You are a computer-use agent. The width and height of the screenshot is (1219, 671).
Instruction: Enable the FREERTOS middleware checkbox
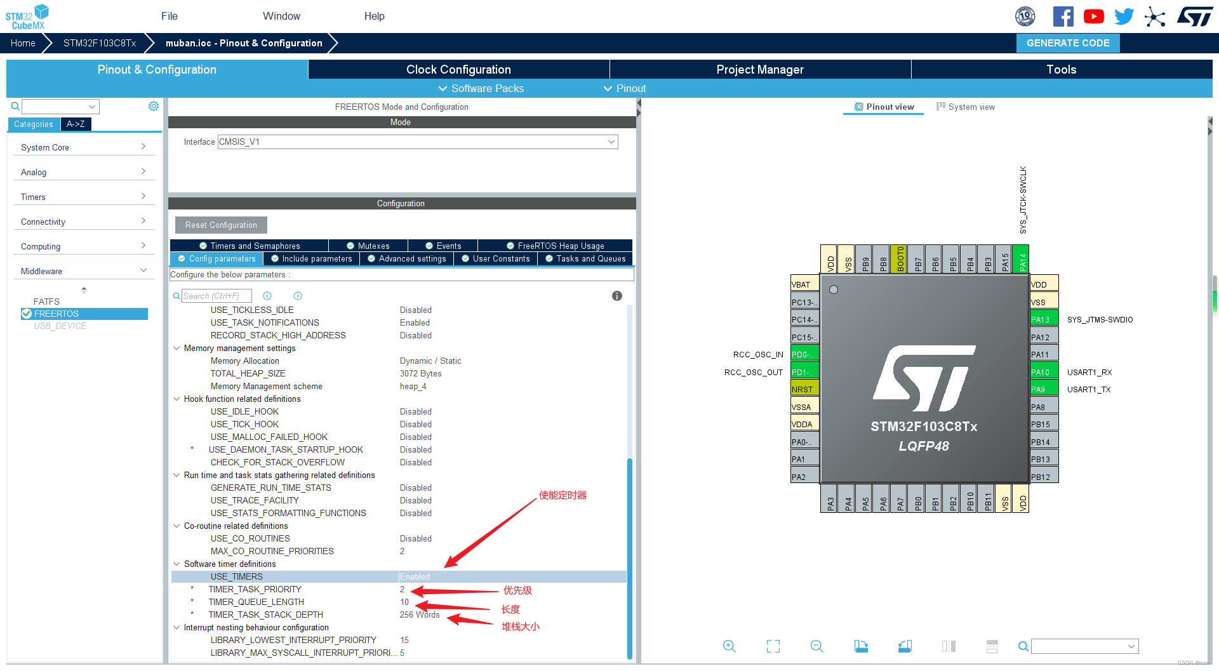(26, 314)
